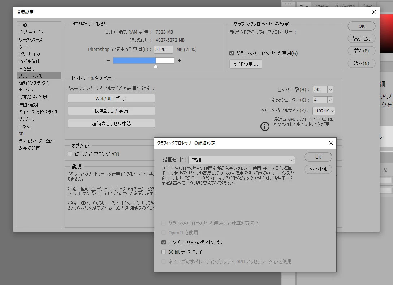
Task: Close the グラフィックプロセッサーの詳細設定 dialog
Action: (x=331, y=143)
